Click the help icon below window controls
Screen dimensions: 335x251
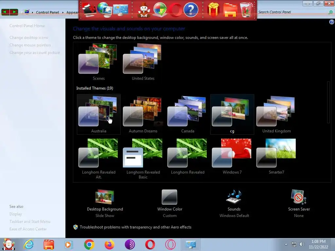click(x=332, y=22)
